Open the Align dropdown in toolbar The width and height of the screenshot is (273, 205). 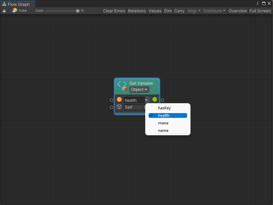(x=194, y=11)
